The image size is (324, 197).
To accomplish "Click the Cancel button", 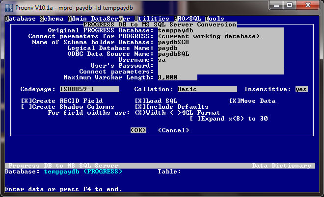I will [173, 130].
